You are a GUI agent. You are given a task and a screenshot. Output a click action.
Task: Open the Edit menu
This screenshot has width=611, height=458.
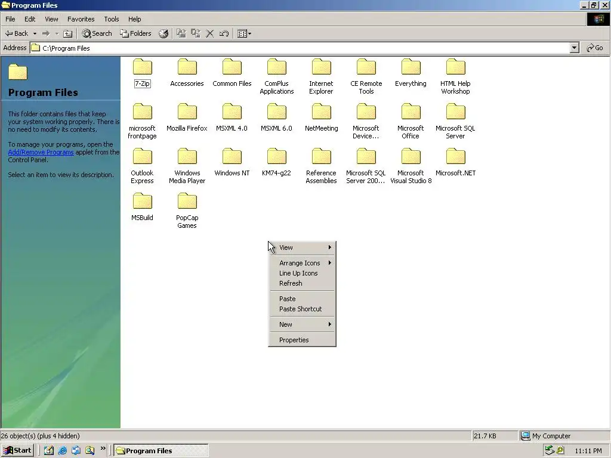point(30,19)
